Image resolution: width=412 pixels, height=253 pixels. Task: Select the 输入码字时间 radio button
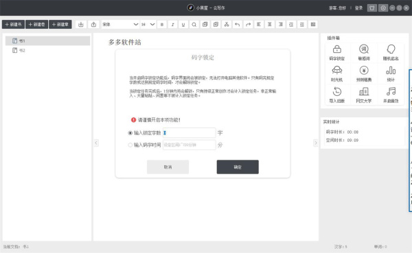(x=130, y=145)
